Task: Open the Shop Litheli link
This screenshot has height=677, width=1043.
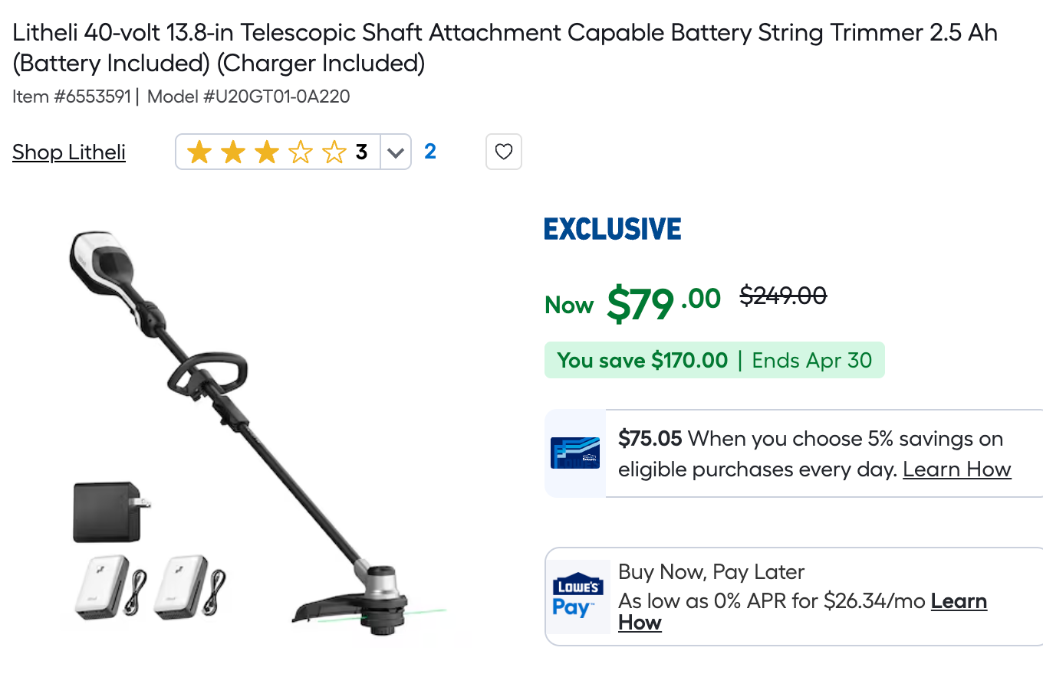Action: (x=68, y=152)
